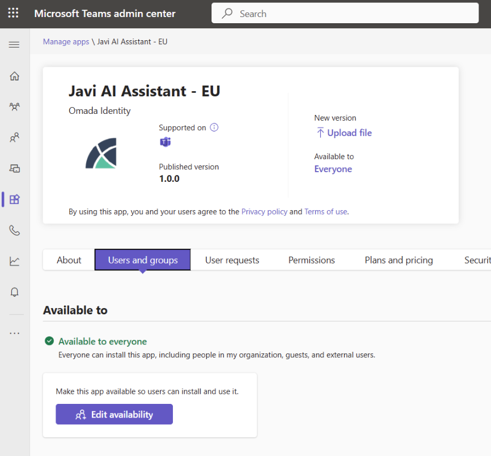Click the Javi AI Assistant app logo
The image size is (491, 456).
(101, 154)
